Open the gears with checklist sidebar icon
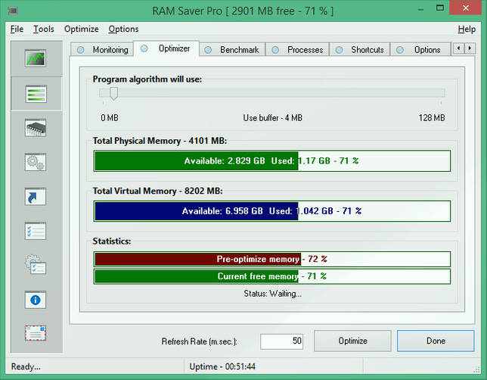 click(36, 265)
